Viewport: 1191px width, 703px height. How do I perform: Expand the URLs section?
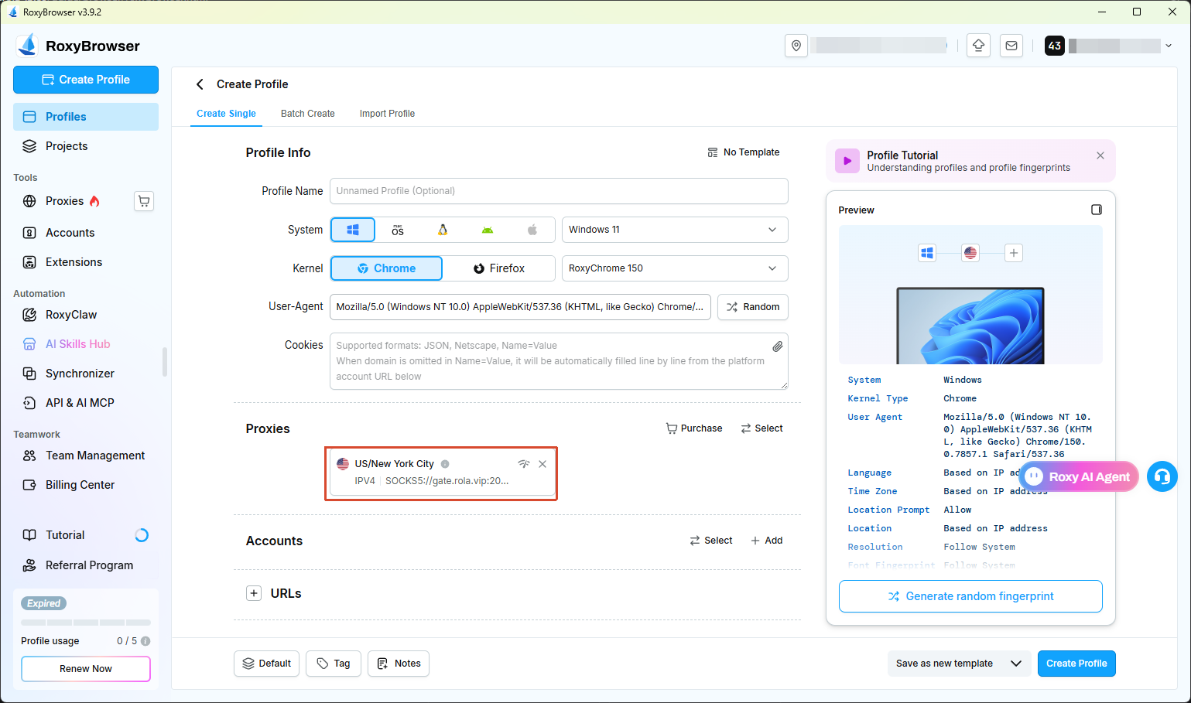[x=254, y=593]
